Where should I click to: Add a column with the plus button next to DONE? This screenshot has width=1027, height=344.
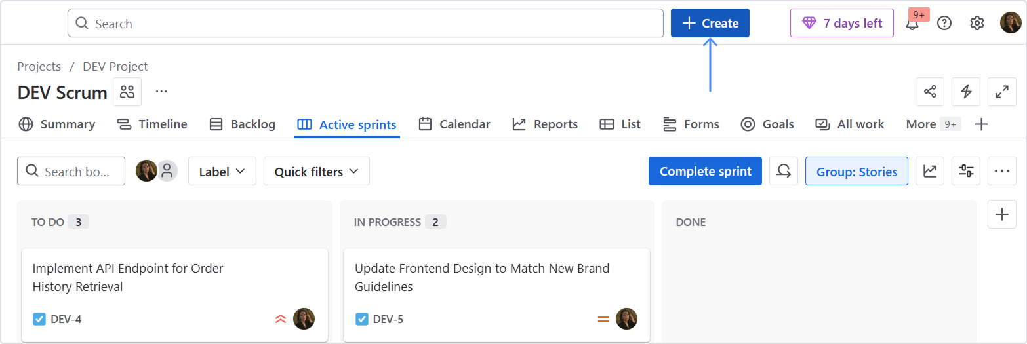coord(1002,214)
